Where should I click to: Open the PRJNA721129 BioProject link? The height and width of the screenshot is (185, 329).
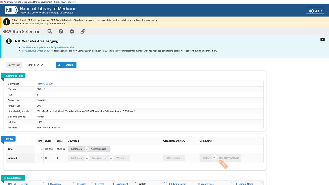click(x=45, y=84)
